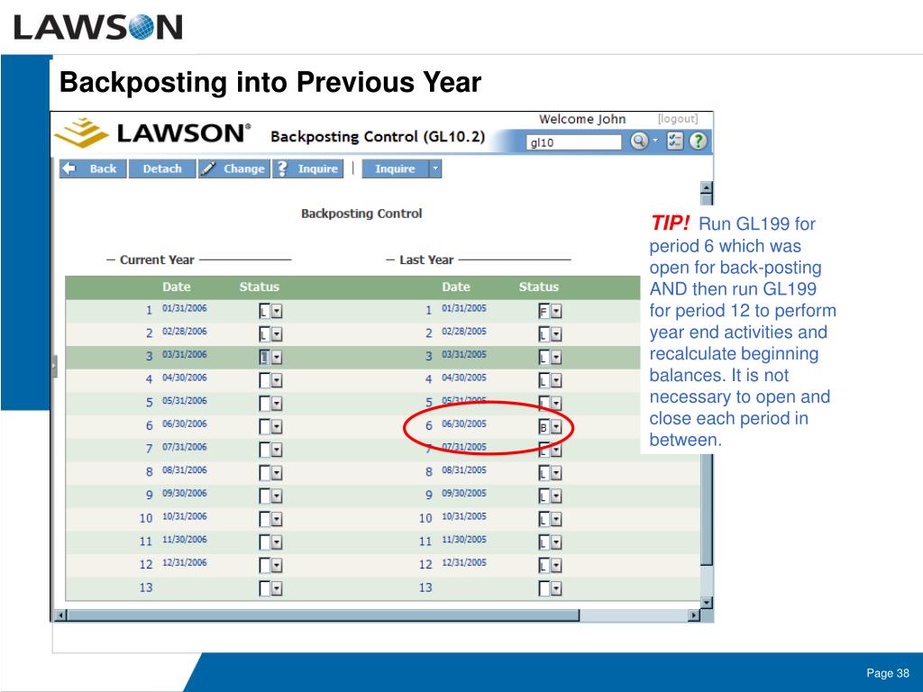The width and height of the screenshot is (923, 692).
Task: Open status dropdown for last year 12/31/2005
Action: pos(556,566)
